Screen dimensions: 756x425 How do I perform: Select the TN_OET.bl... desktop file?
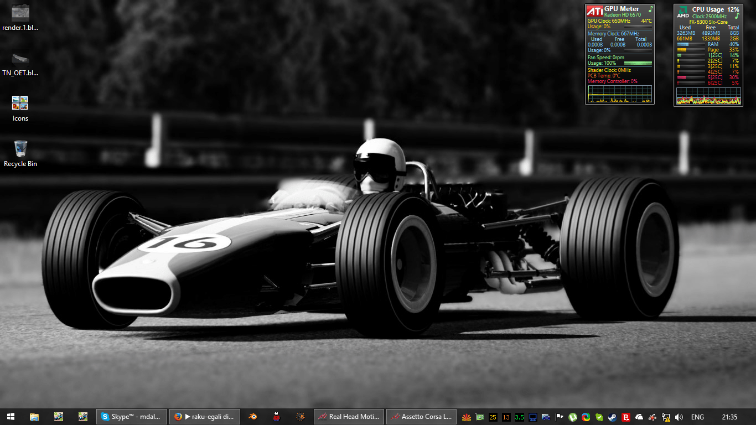click(20, 63)
